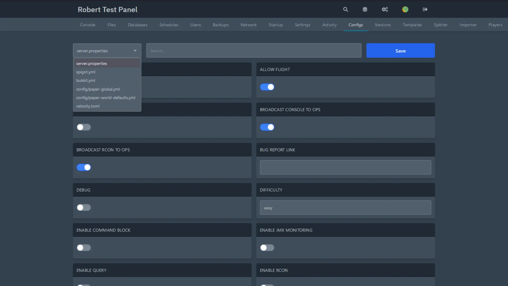Click the logout arrow icon

(x=425, y=9)
